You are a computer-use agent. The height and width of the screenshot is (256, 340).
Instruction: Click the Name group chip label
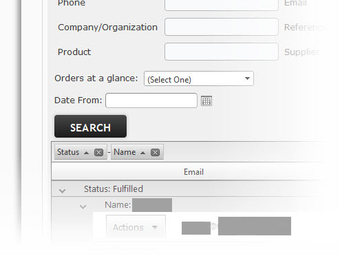[125, 152]
